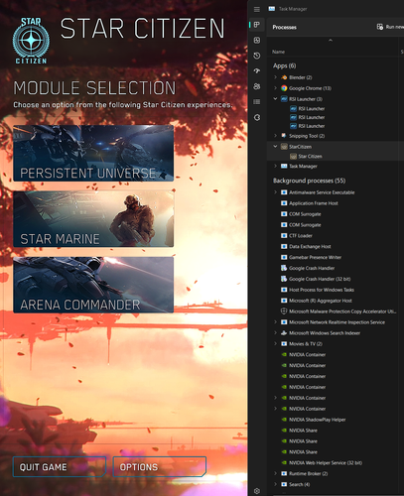
Task: Expand the Snipping Tool (2) group
Action: (x=275, y=136)
